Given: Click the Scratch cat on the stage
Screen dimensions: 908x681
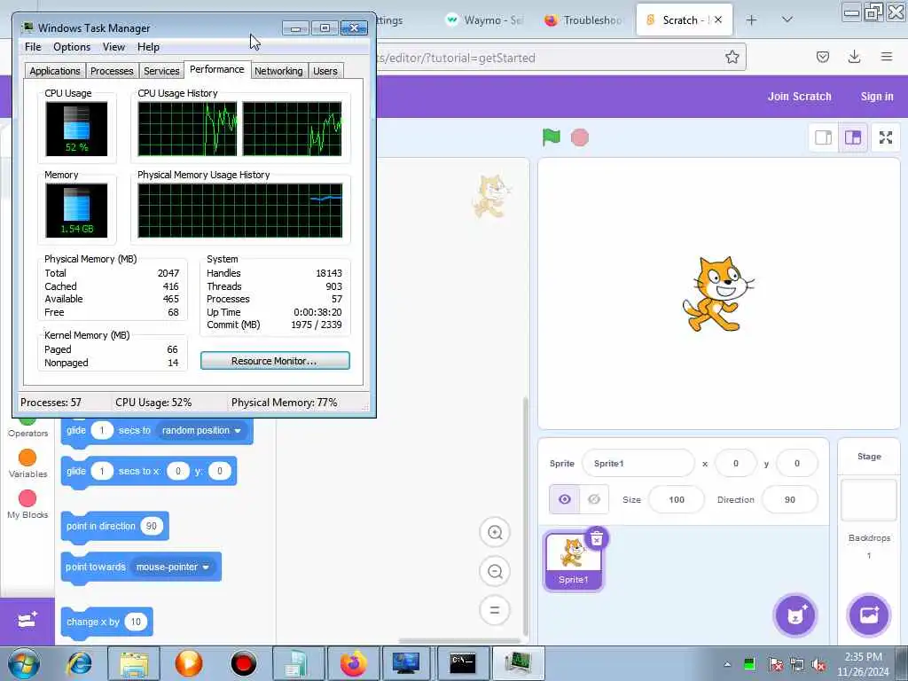Looking at the screenshot, I should click(718, 294).
